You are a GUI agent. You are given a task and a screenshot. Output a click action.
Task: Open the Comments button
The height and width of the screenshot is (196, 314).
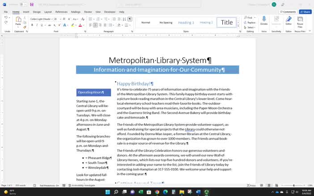288,12
